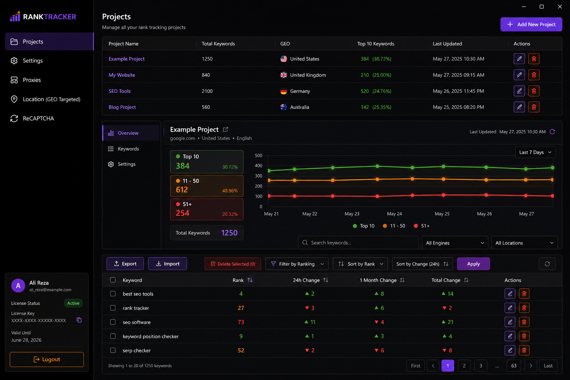Switch to the Overview tab
This screenshot has height=380, width=570.
(x=131, y=133)
